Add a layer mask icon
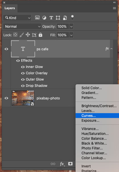The width and height of the screenshot is (119, 172). [x=70, y=164]
